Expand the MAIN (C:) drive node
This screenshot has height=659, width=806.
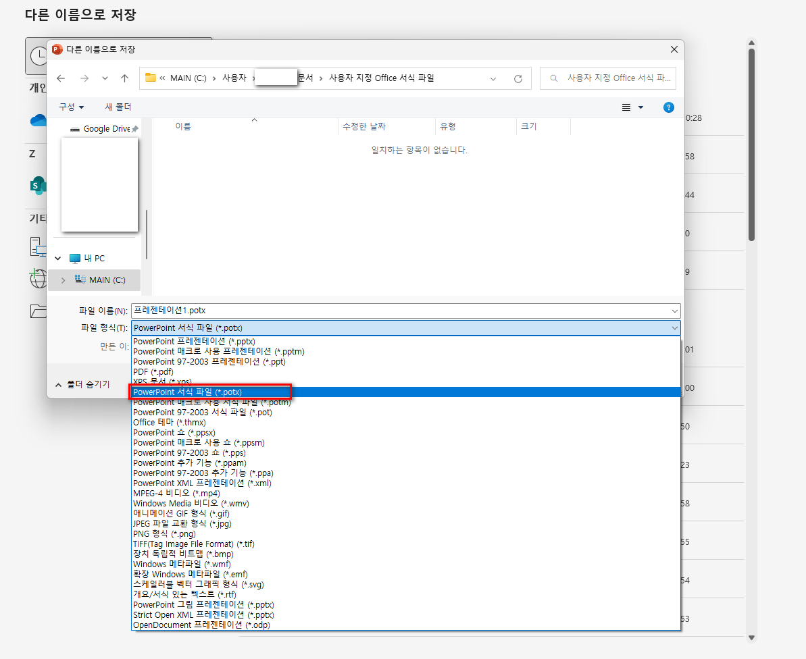[x=64, y=280]
